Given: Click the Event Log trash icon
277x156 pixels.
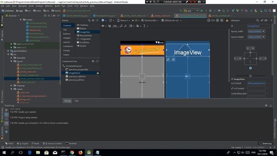Looking at the screenshot, I should [6, 132].
